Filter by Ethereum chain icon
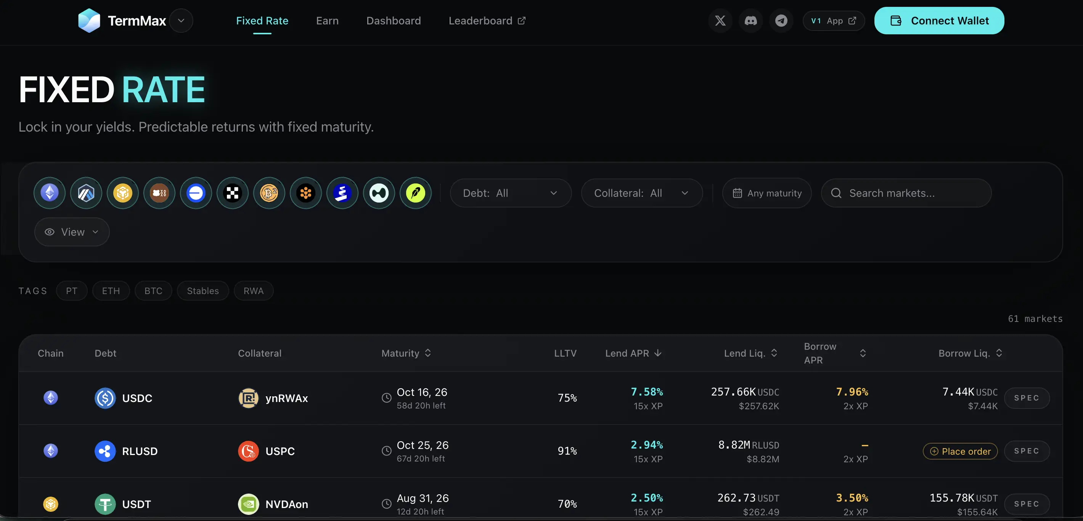Screen dimensions: 1083x521 coord(50,193)
